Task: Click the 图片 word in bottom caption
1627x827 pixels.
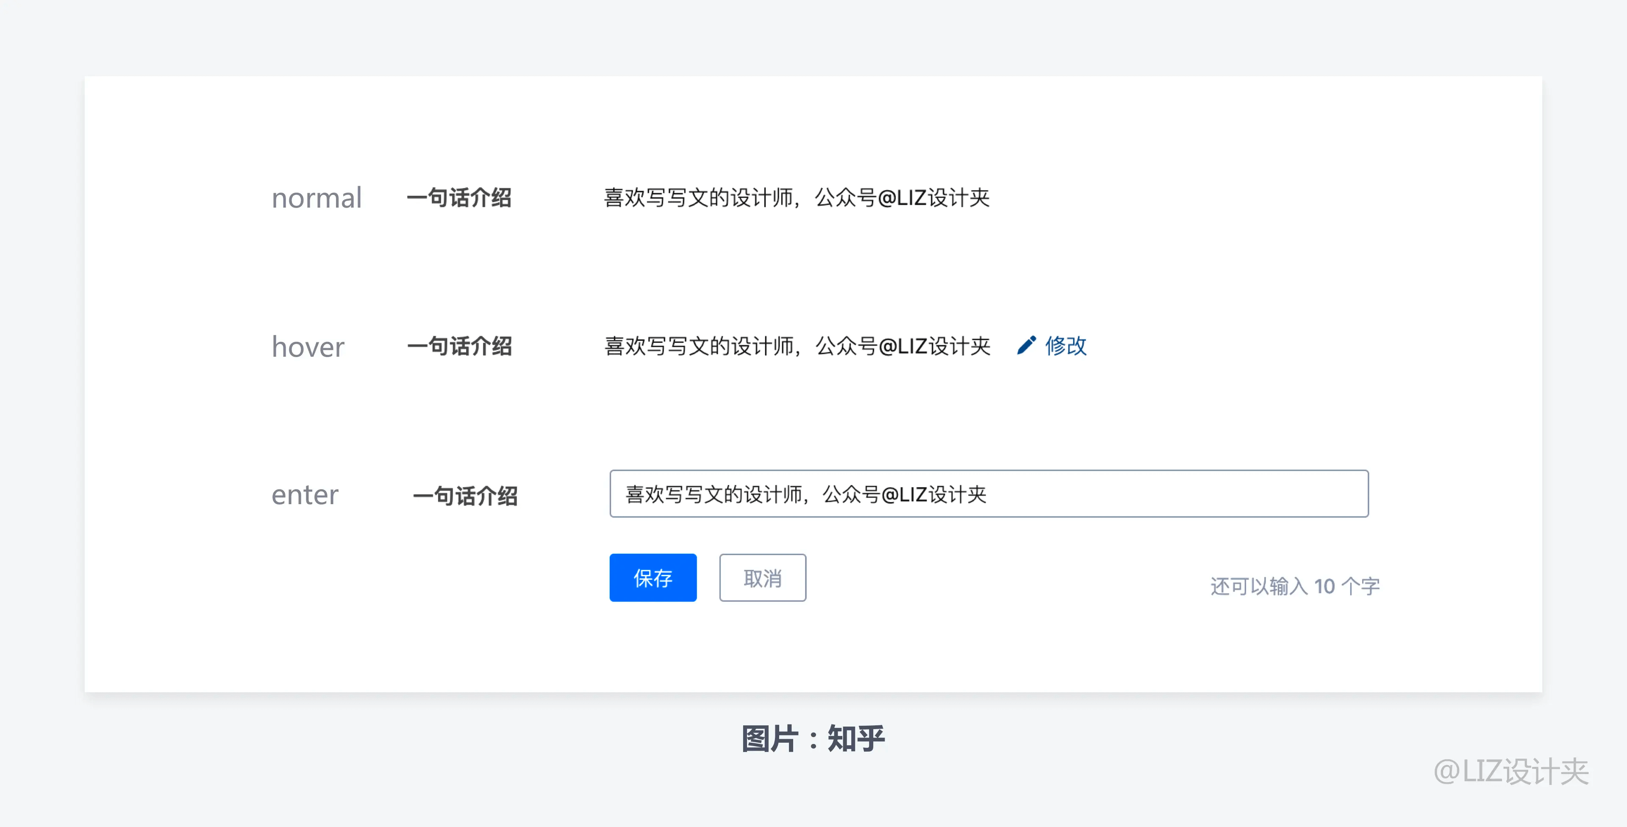Action: (x=769, y=738)
